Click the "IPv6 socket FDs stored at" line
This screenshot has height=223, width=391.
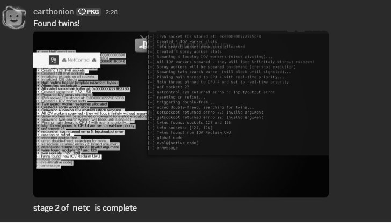(x=204, y=36)
